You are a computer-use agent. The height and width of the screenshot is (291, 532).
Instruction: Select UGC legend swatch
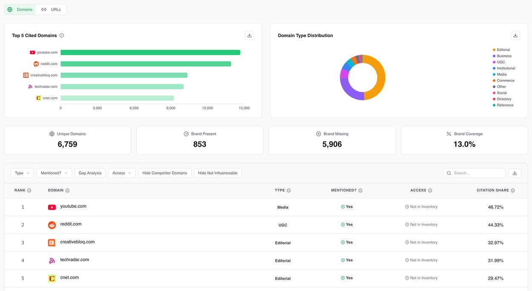(x=494, y=62)
